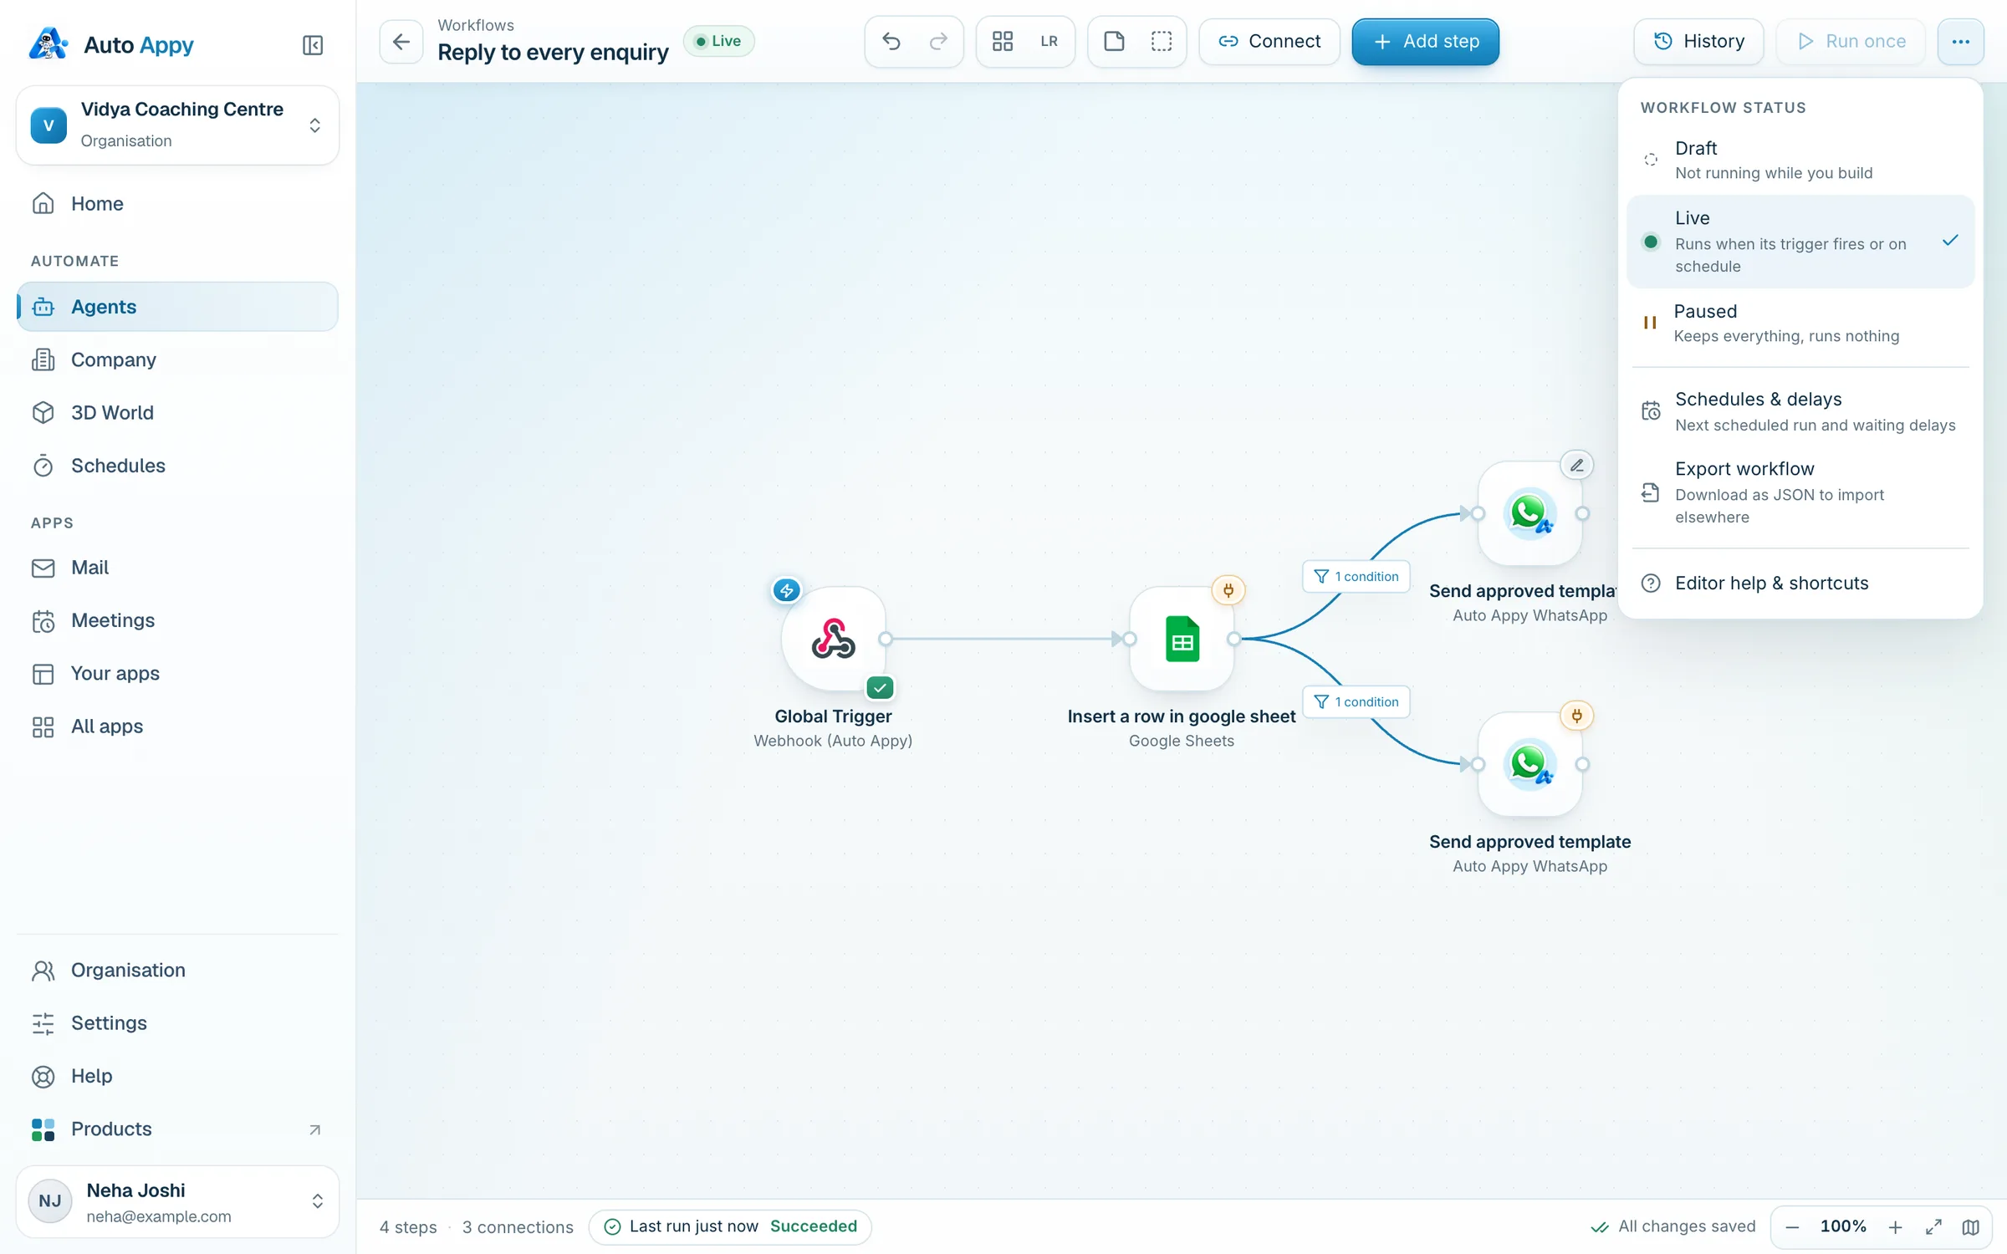Image resolution: width=2007 pixels, height=1254 pixels.
Task: View Last run Succeeded status
Action: coord(730,1226)
